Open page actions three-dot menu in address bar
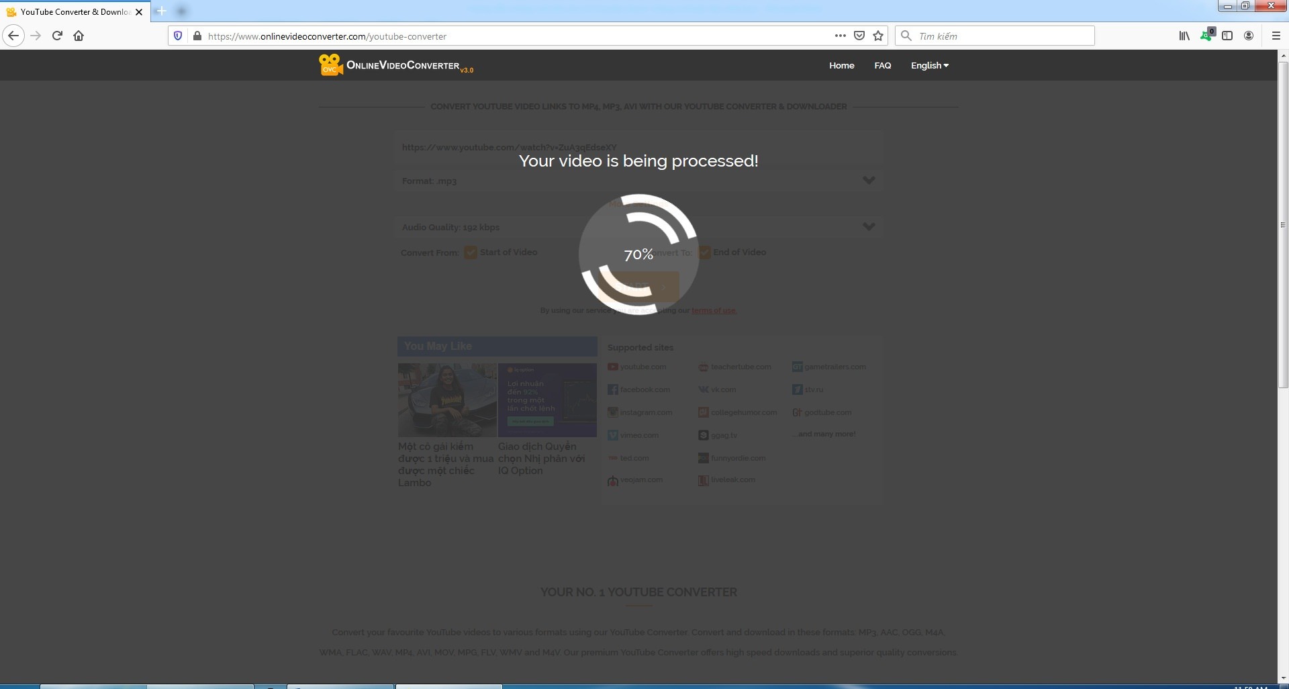 [x=840, y=36]
